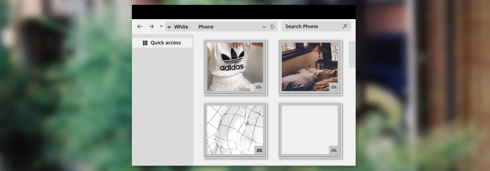
Task: Click the vertical scrollbar thumb
Action: pyautogui.click(x=352, y=54)
